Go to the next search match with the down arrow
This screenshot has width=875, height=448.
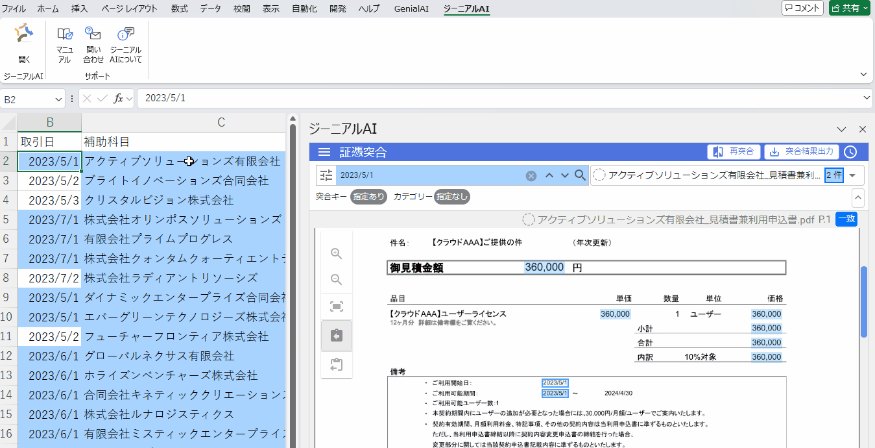coord(564,175)
